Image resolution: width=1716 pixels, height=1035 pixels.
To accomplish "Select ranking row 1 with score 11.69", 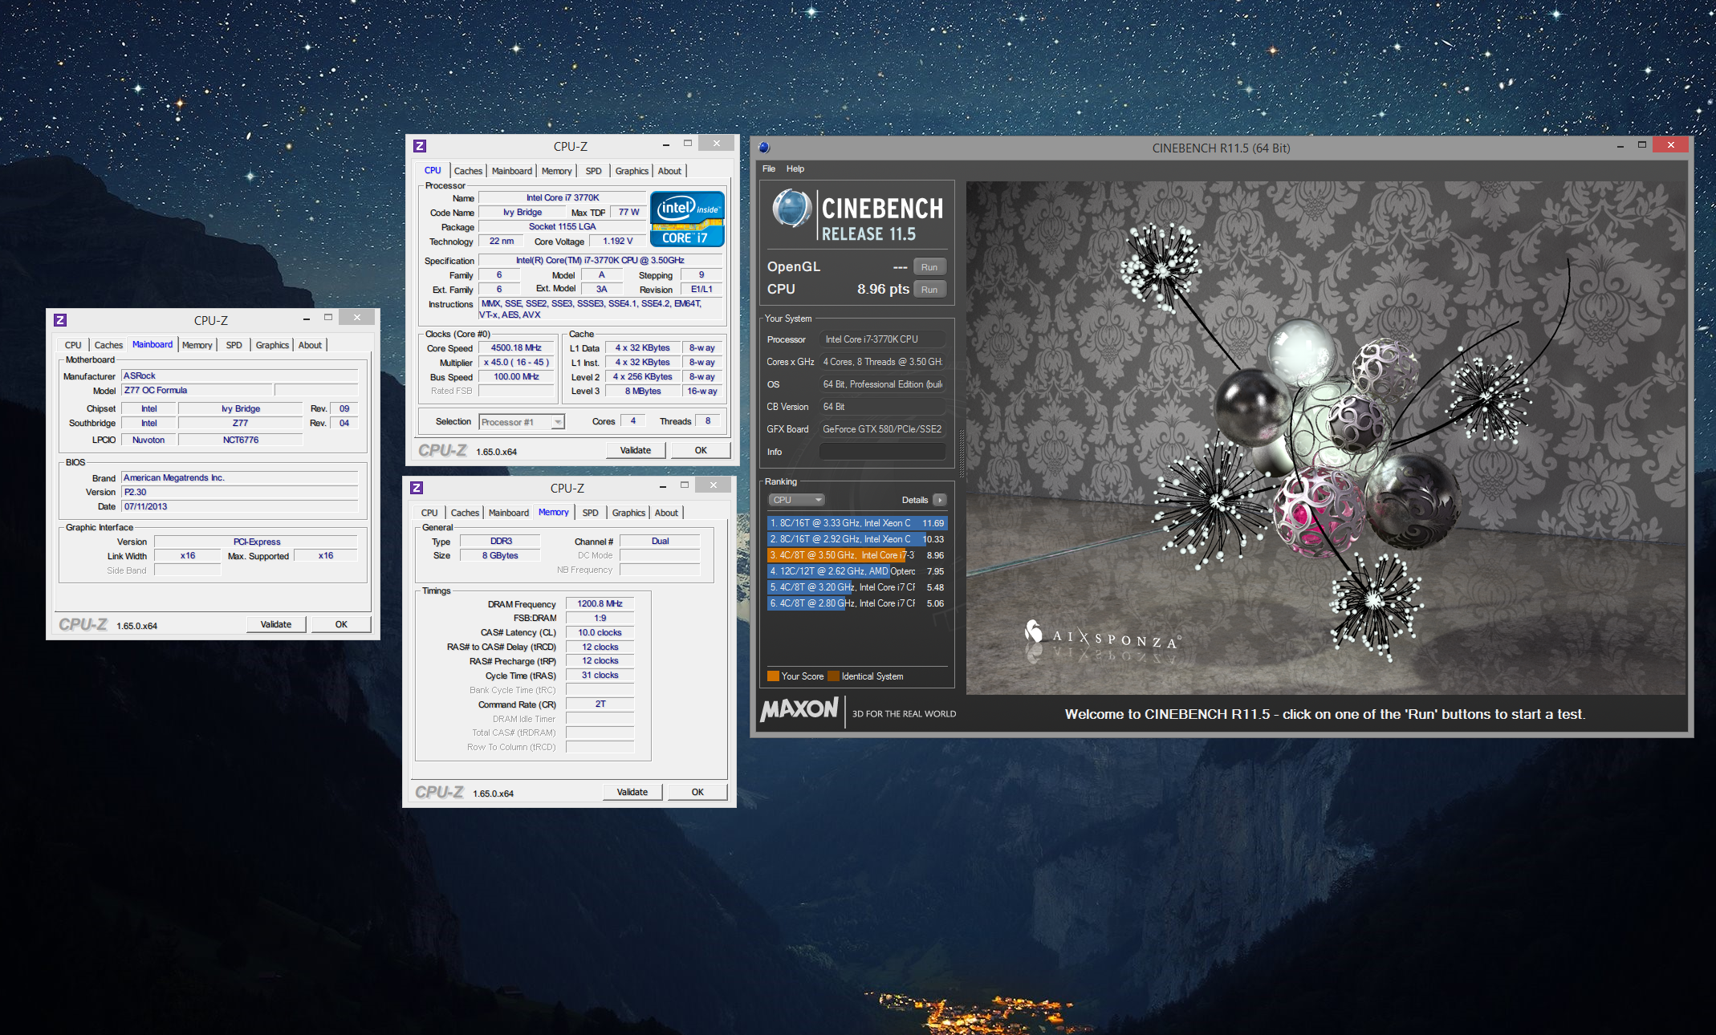I will coord(857,523).
